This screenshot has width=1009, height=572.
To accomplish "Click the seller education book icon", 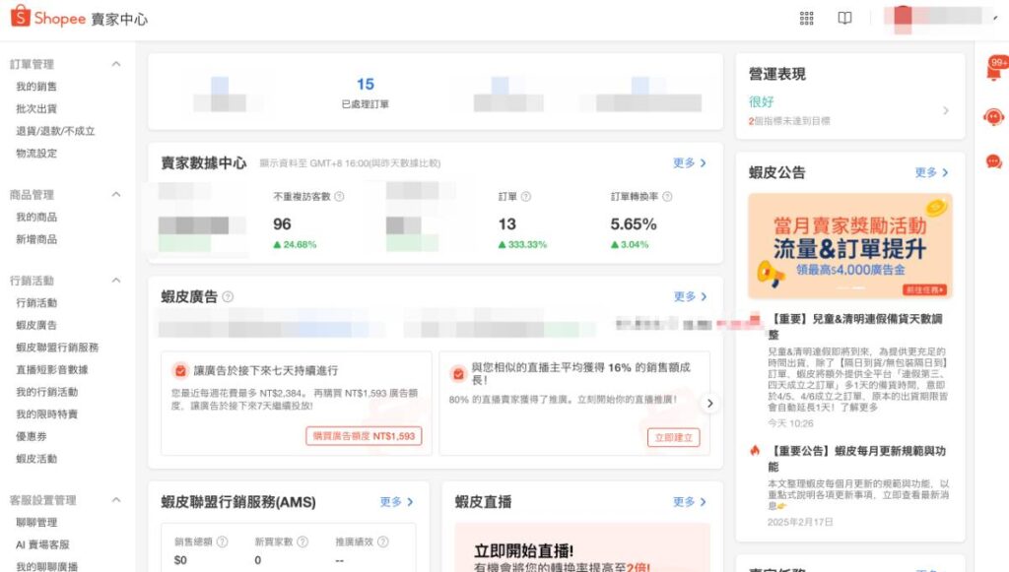I will click(844, 18).
